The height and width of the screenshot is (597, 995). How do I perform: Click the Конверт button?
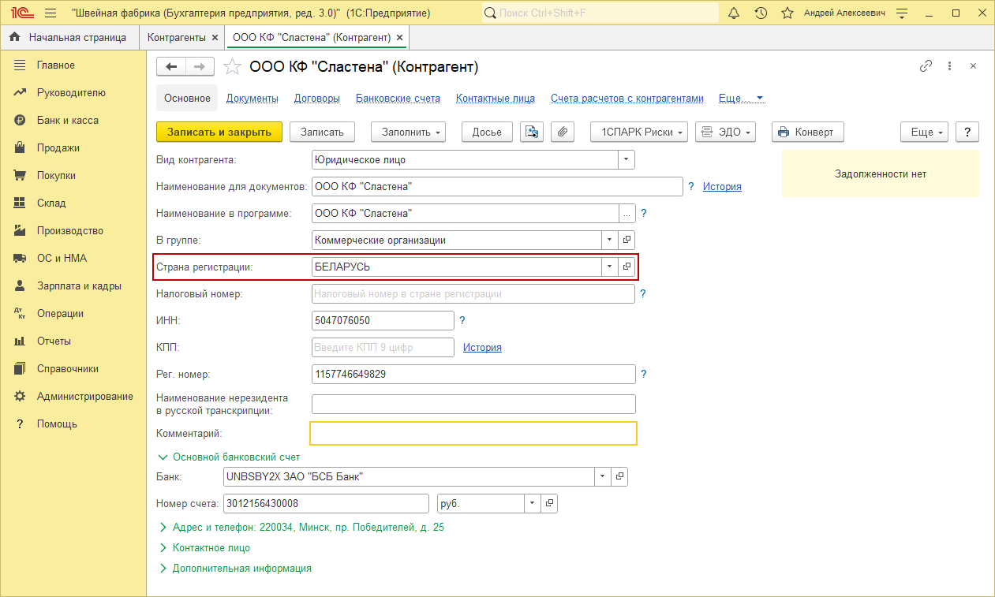807,132
